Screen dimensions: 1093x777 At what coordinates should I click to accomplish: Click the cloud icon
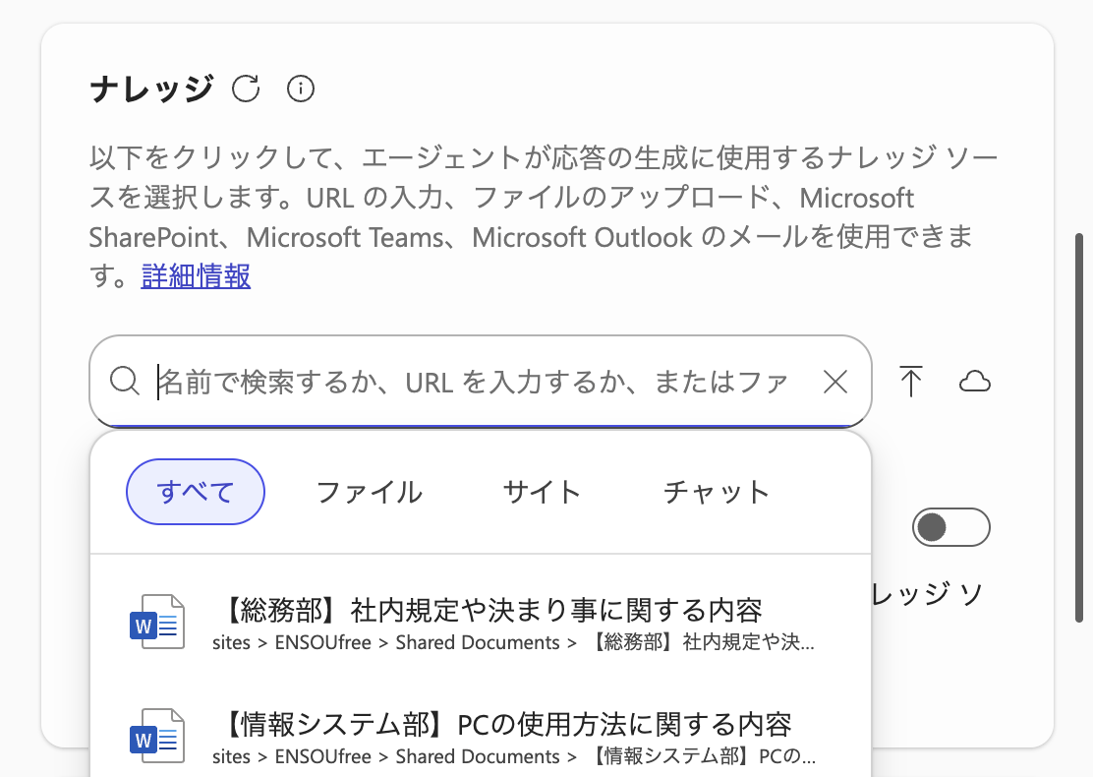[974, 382]
